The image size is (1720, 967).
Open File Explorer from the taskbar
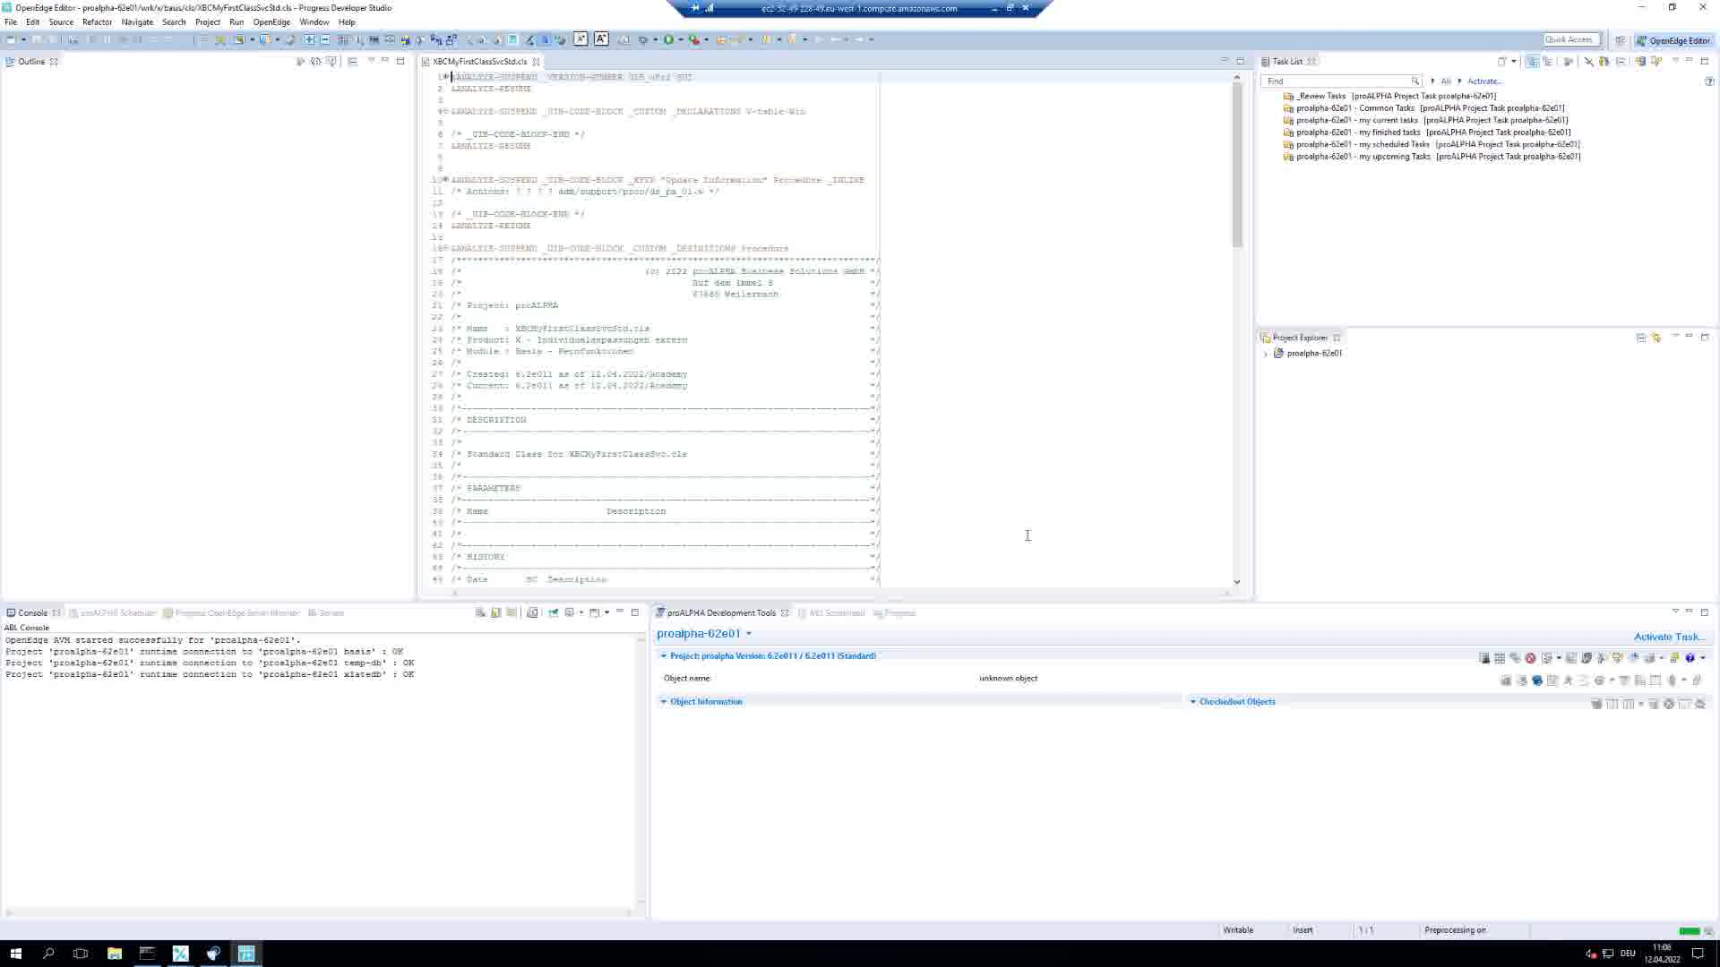coord(114,954)
